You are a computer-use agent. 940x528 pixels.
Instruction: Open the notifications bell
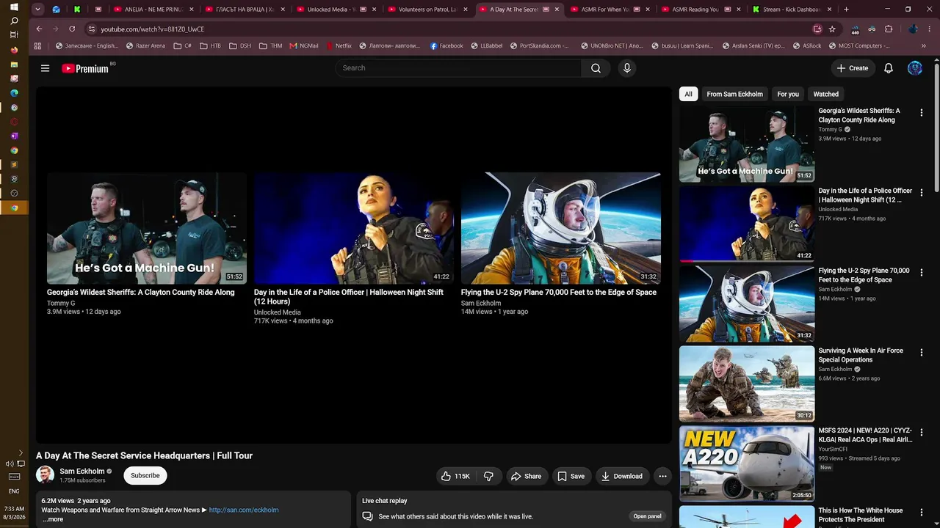tap(889, 68)
